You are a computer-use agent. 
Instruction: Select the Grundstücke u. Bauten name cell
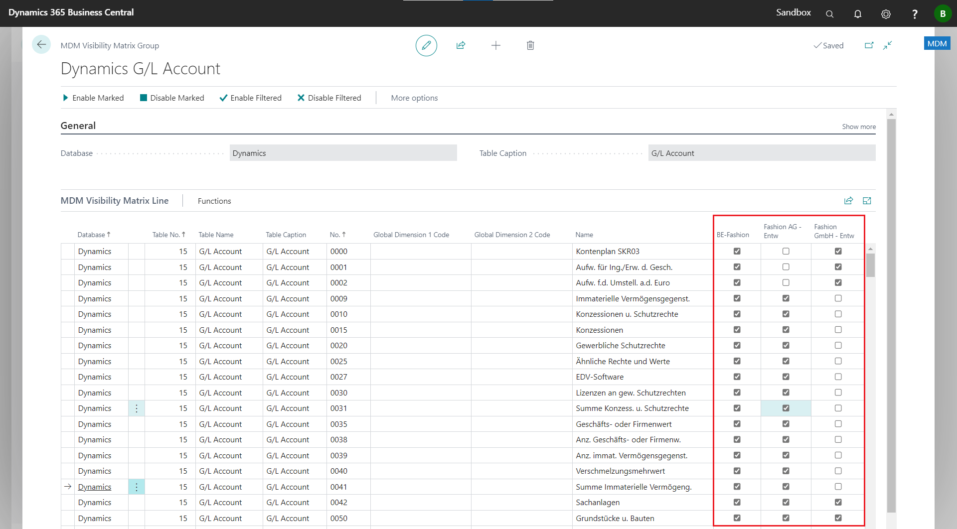pos(643,518)
